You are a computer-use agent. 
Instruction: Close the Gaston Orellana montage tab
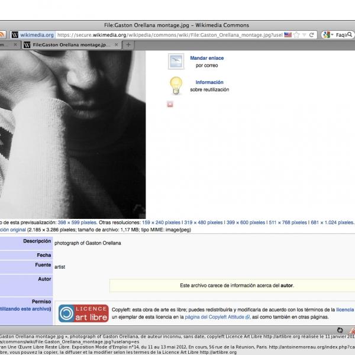click(x=116, y=45)
